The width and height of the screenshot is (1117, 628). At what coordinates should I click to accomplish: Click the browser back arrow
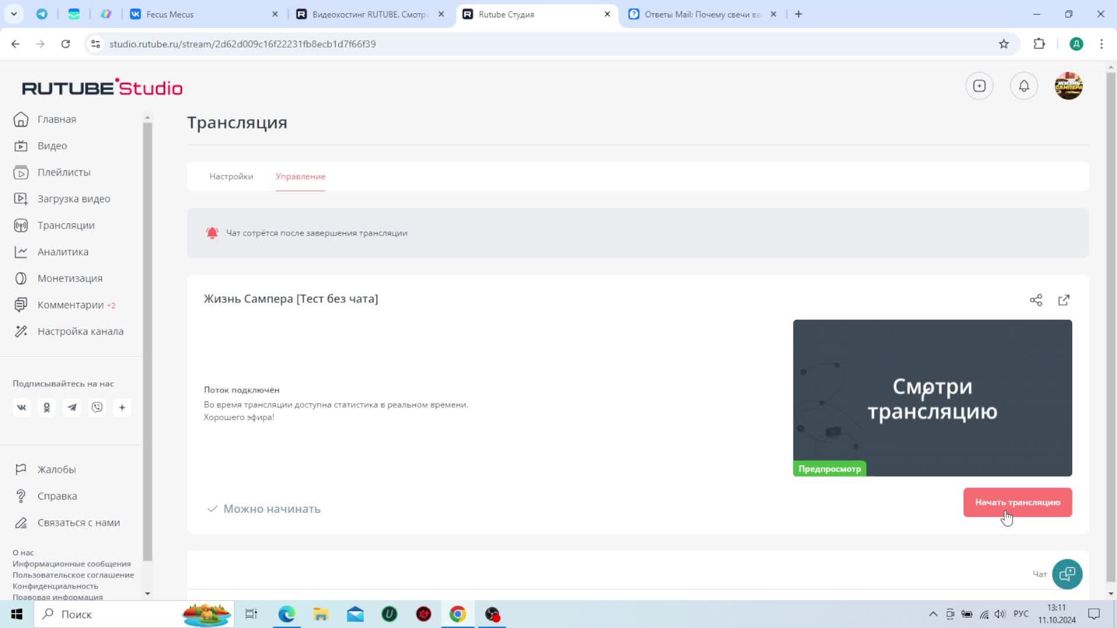click(x=16, y=44)
